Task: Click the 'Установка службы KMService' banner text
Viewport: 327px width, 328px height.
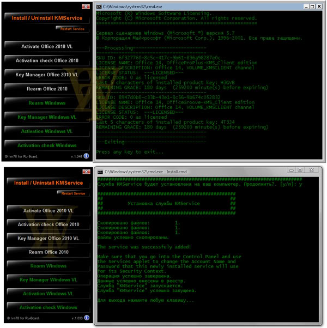Action: [x=163, y=204]
